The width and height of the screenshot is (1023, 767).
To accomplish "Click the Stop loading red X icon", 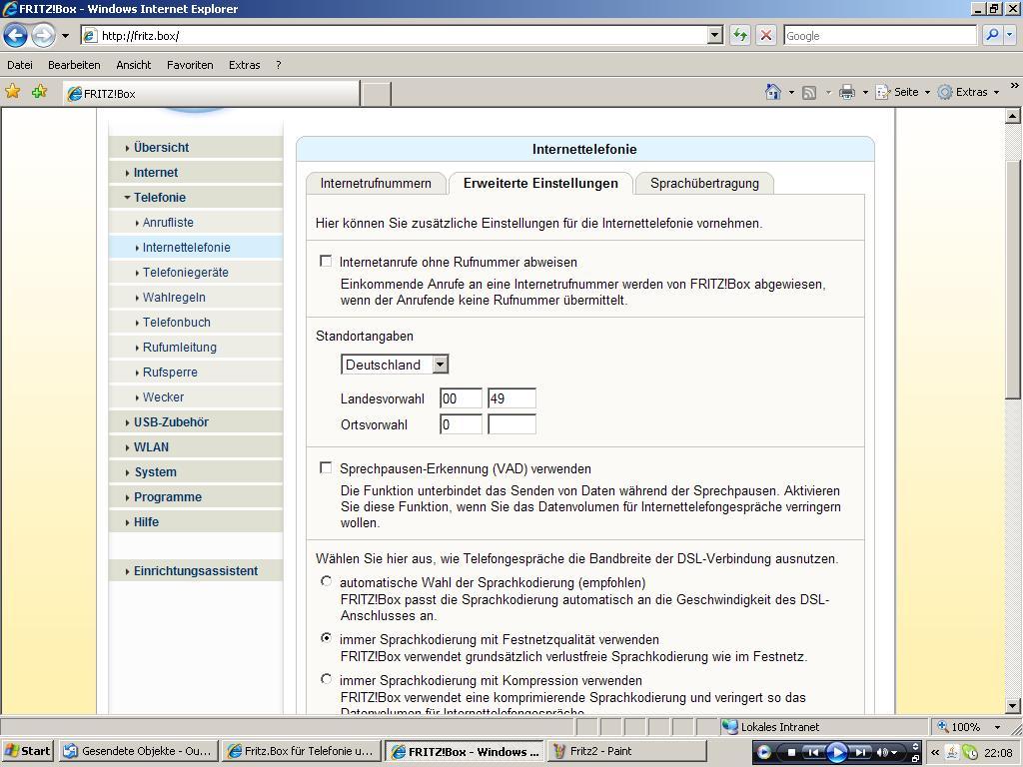I will point(765,35).
